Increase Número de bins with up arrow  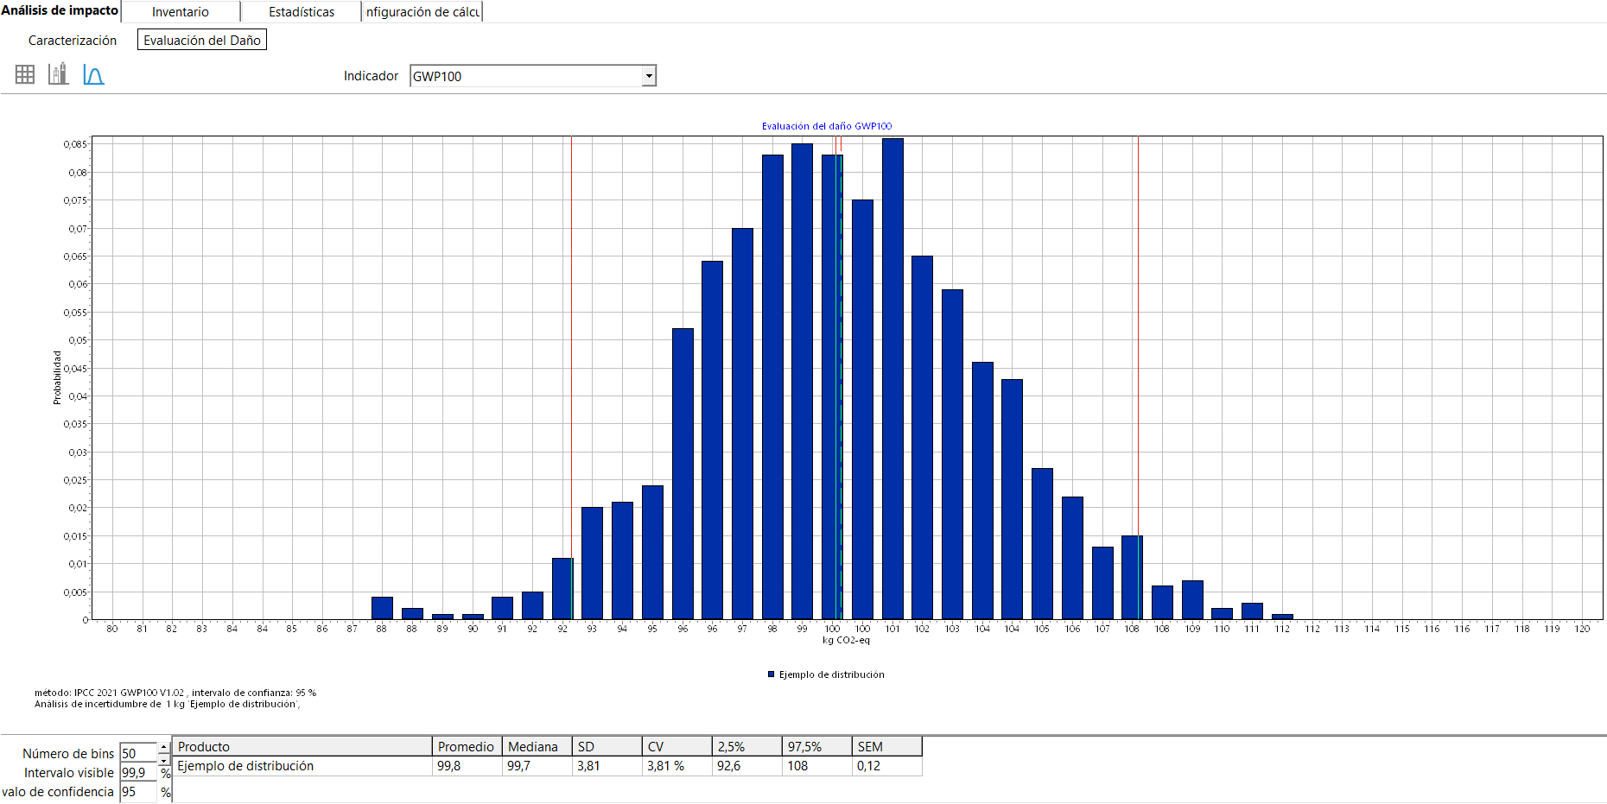pyautogui.click(x=164, y=747)
